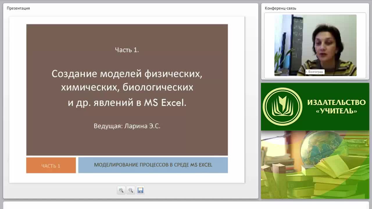Zoom out the presentation slide
Viewport: 372px width, 209px height.
(131, 190)
